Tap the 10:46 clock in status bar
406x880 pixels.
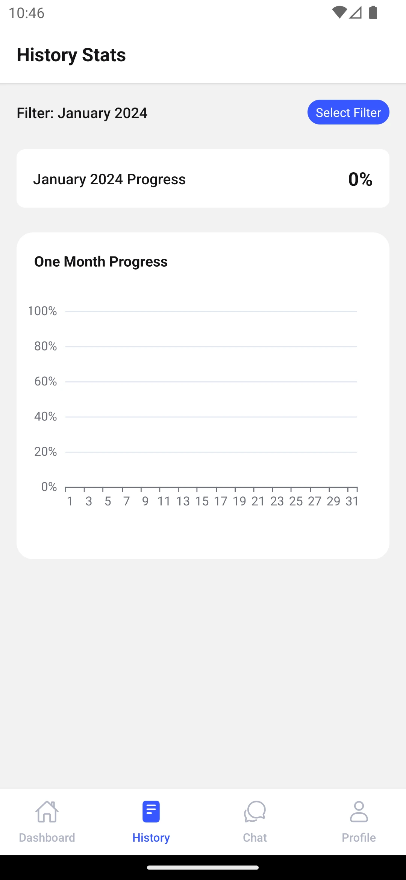[26, 13]
